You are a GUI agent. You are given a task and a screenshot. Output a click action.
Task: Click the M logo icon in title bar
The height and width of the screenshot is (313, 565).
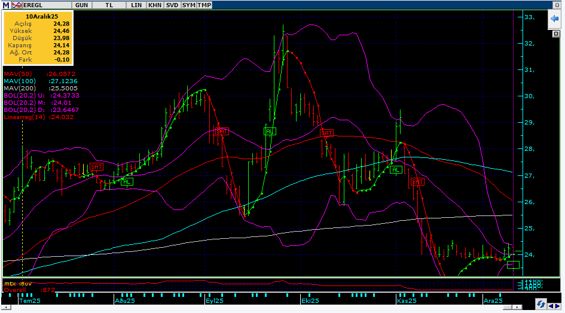(x=5, y=5)
